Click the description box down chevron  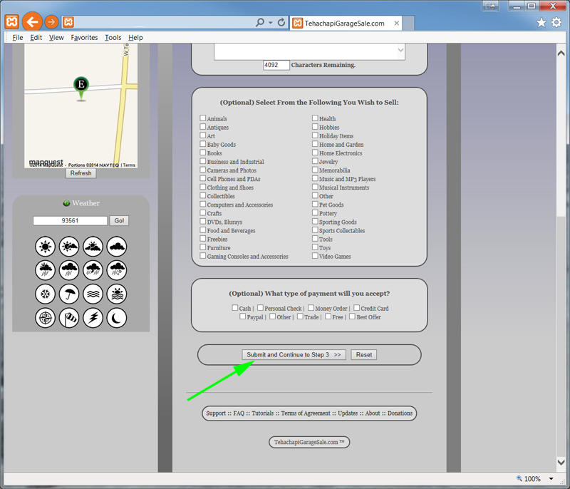pos(400,50)
